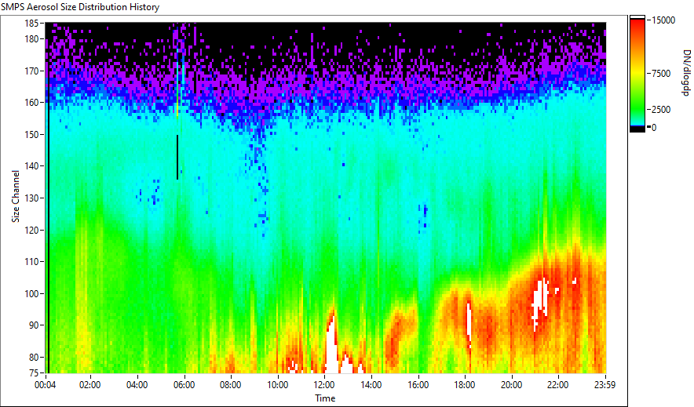Image resolution: width=694 pixels, height=407 pixels.
Task: Click the 185 size channel tick label
Action: point(31,23)
